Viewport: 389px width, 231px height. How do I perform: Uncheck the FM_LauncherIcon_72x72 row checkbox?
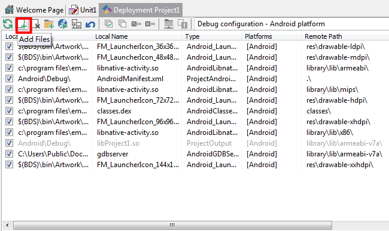[x=9, y=100]
